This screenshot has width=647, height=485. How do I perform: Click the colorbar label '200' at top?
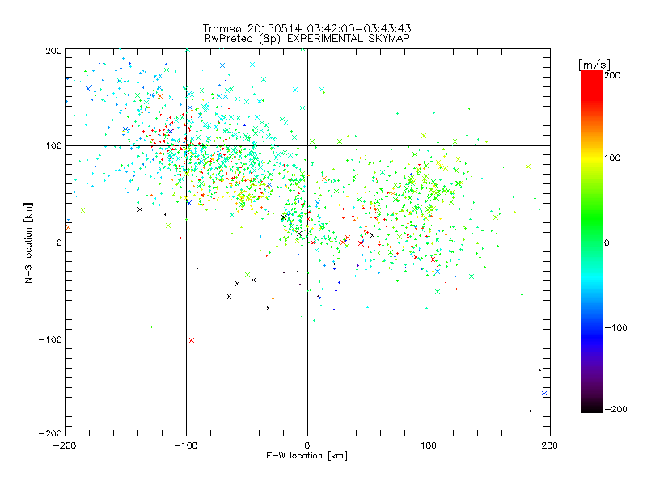click(x=612, y=75)
